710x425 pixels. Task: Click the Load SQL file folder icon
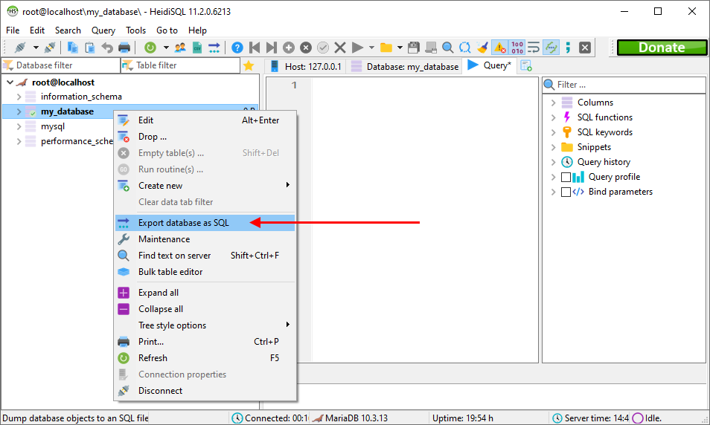point(386,48)
